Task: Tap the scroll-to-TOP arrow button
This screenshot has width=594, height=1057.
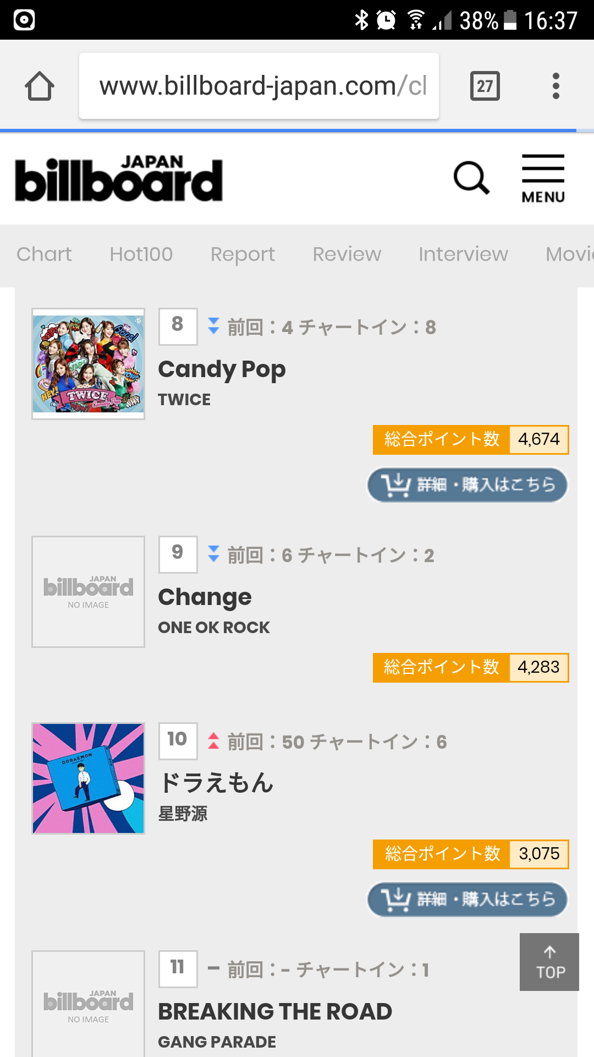Action: [x=549, y=962]
